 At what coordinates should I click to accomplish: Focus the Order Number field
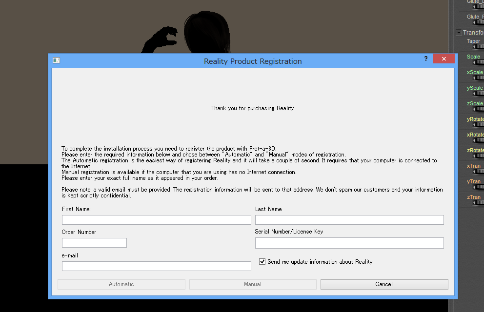tap(94, 243)
